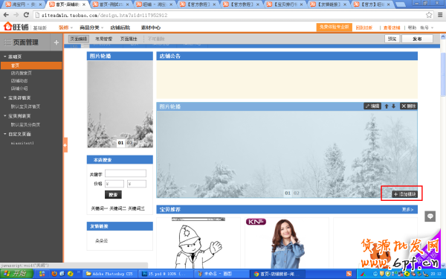Open a new browser tab

401,4
